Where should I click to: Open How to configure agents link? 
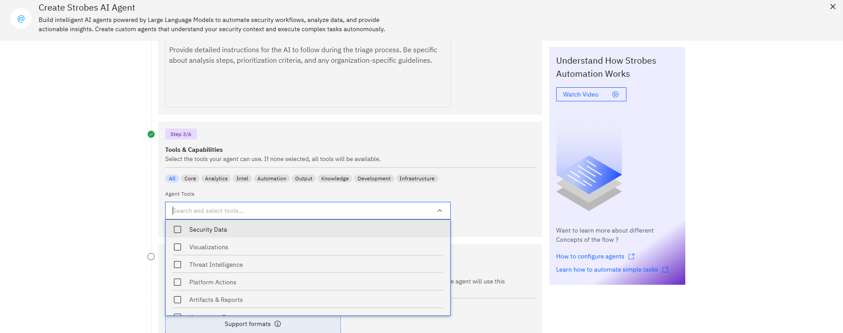(x=590, y=256)
